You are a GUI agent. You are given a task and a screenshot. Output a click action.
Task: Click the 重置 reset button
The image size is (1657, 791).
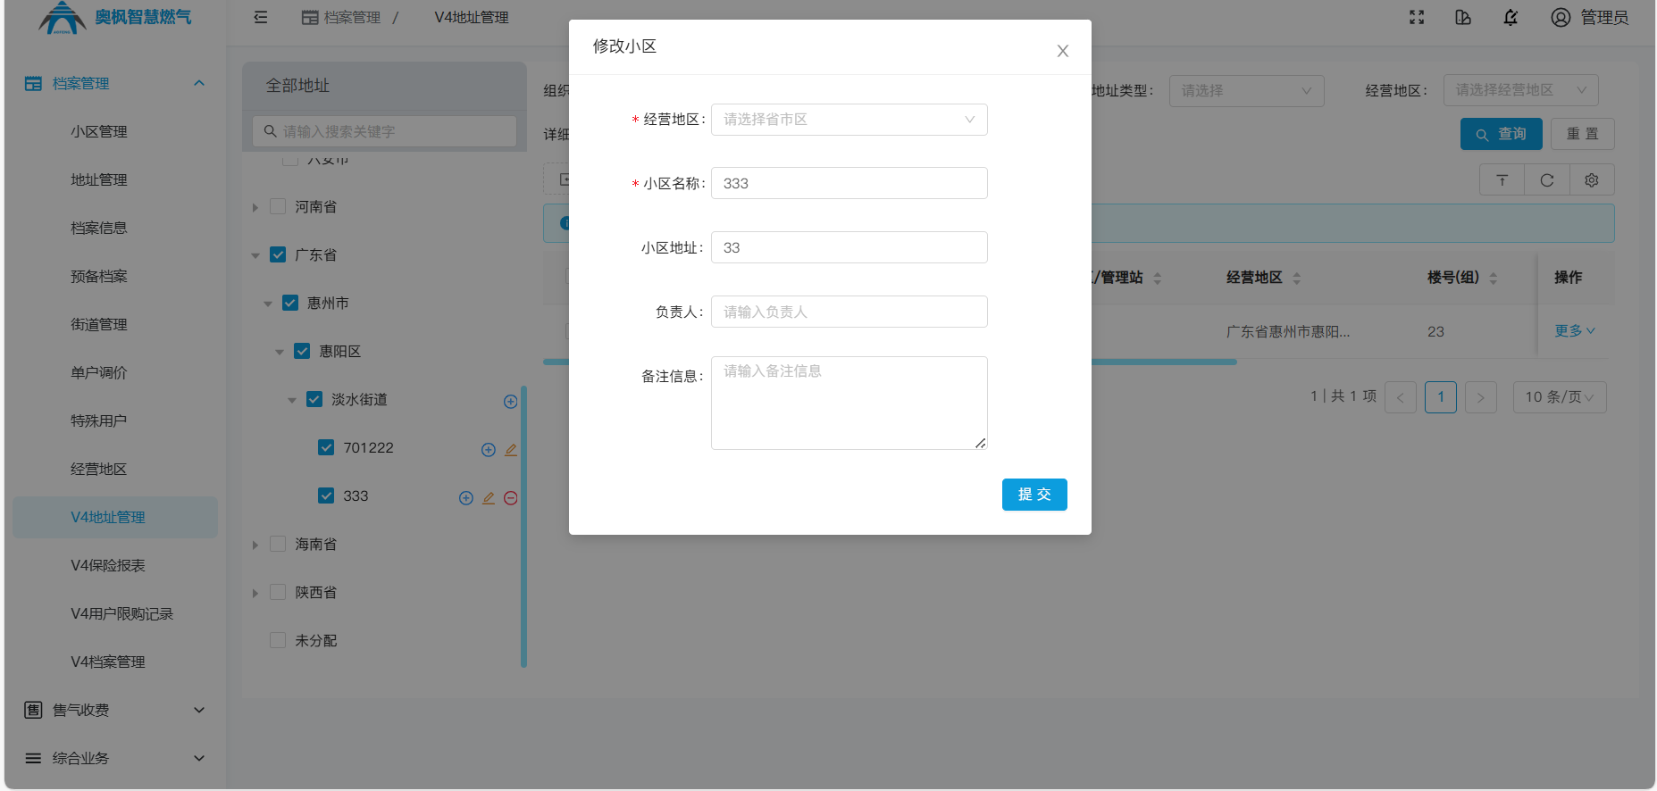click(1582, 134)
